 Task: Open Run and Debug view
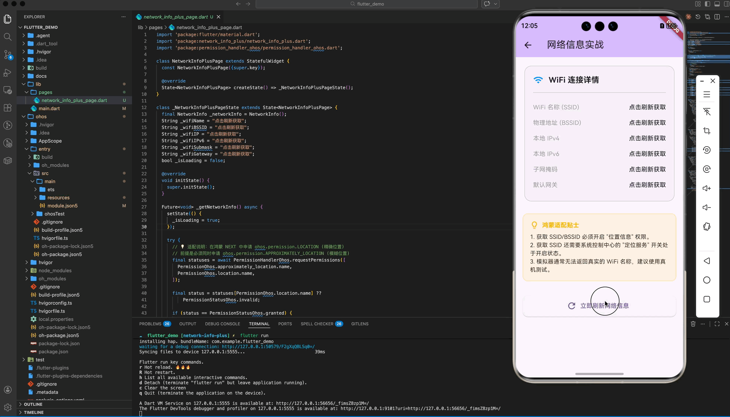(x=7, y=73)
